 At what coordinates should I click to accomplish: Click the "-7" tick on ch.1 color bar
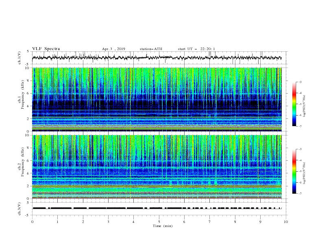pyautogui.click(x=300, y=126)
